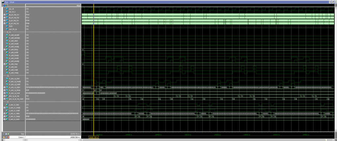This screenshot has width=337, height=141.
Task: Expand the s_axis_cc_tuser bus
Action: [4, 119]
